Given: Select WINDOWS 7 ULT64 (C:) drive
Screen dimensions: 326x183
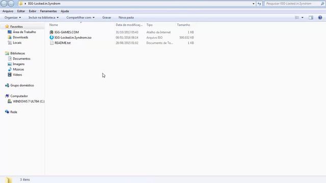Looking at the screenshot, I should point(29,101).
